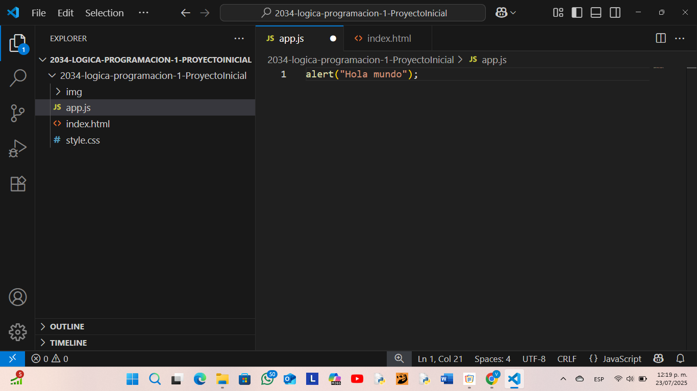
Task: Toggle the bottom panel
Action: pyautogui.click(x=596, y=13)
